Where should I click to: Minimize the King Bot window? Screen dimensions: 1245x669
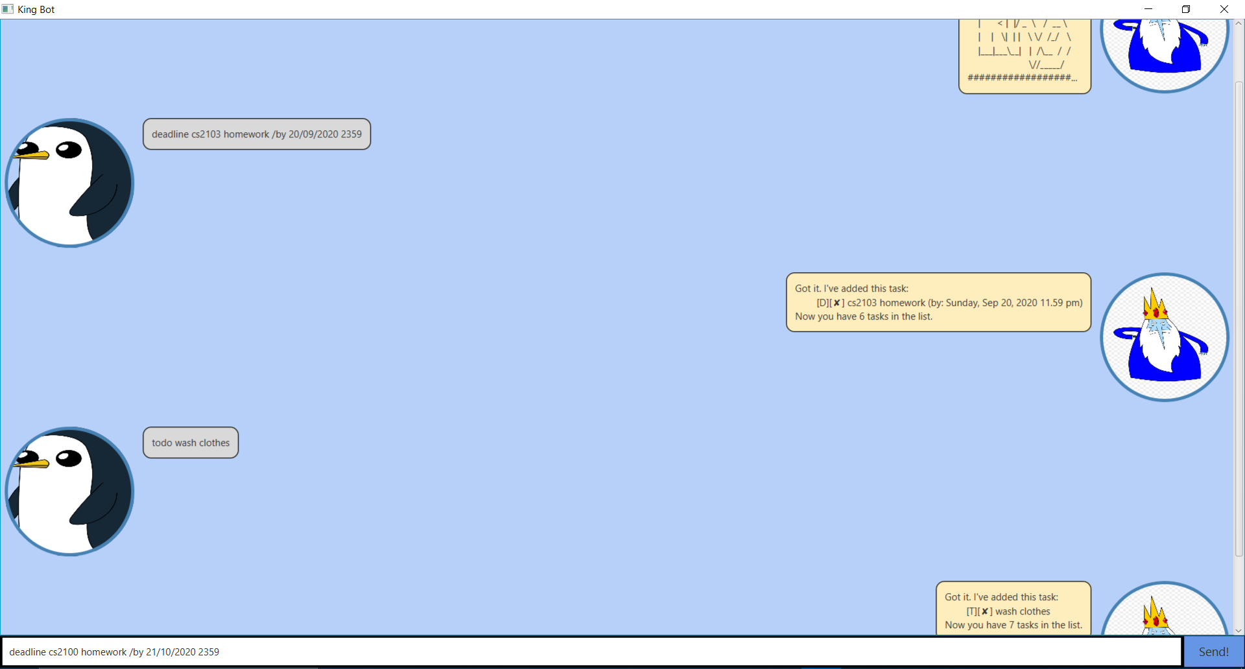(1148, 9)
